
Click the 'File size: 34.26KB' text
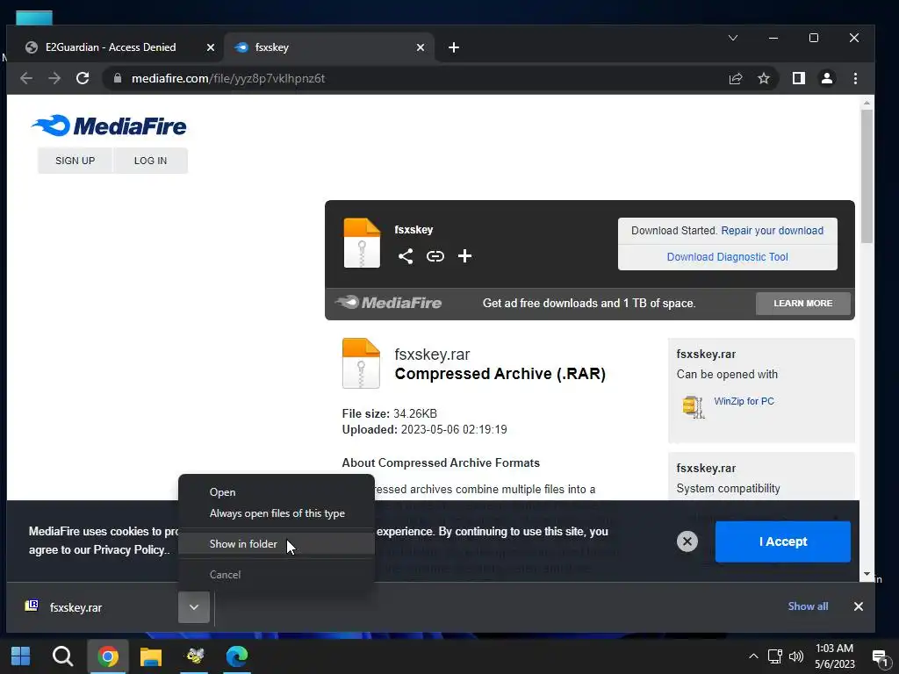point(389,414)
